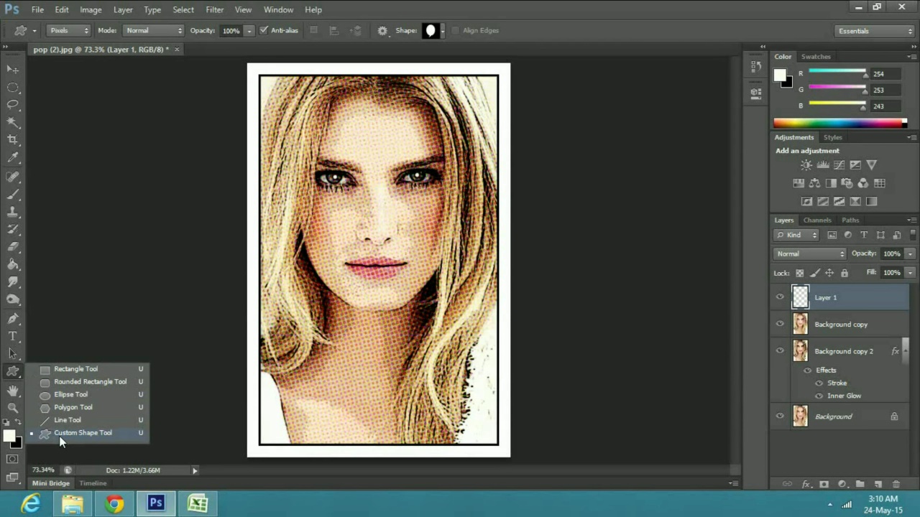The width and height of the screenshot is (920, 517).
Task: Open File Explorer from taskbar
Action: pyautogui.click(x=73, y=503)
